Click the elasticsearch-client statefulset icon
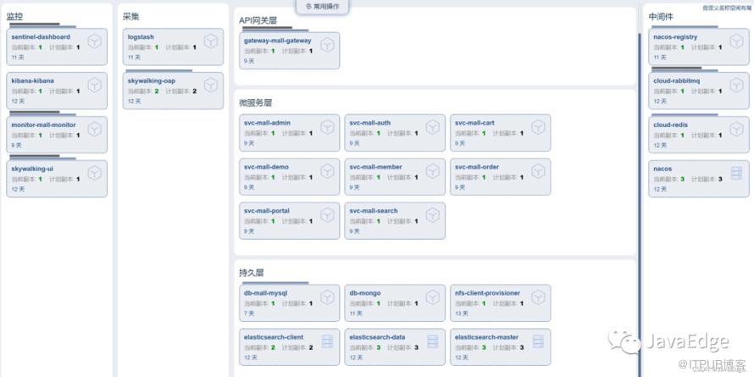This screenshot has width=754, height=377. (328, 341)
